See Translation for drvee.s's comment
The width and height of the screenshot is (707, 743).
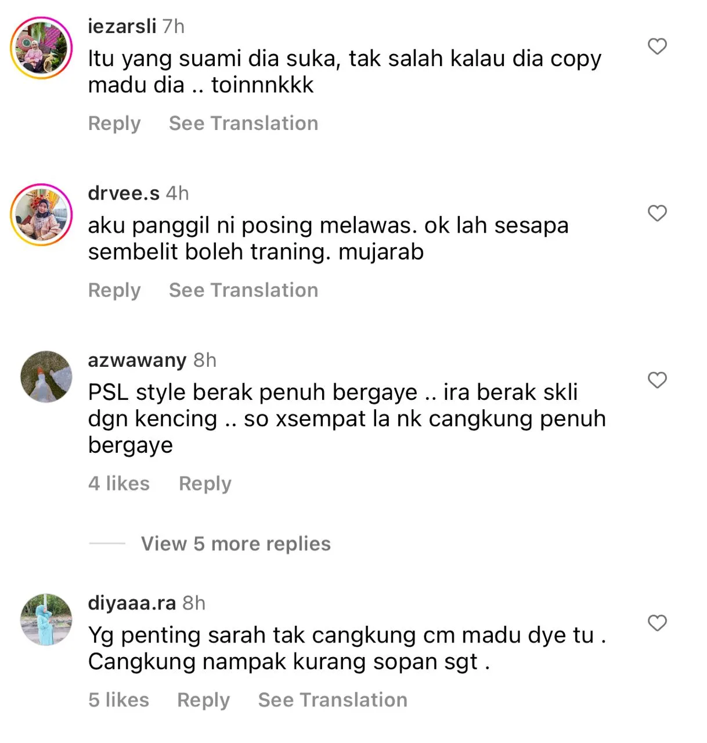click(244, 290)
